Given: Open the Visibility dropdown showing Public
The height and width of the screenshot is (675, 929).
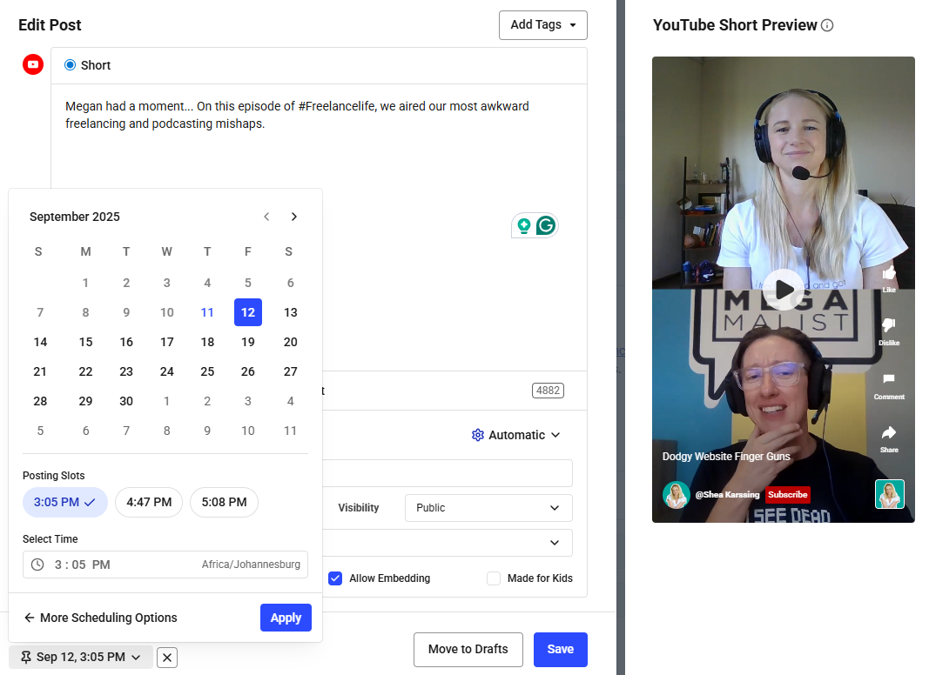Looking at the screenshot, I should pos(488,507).
